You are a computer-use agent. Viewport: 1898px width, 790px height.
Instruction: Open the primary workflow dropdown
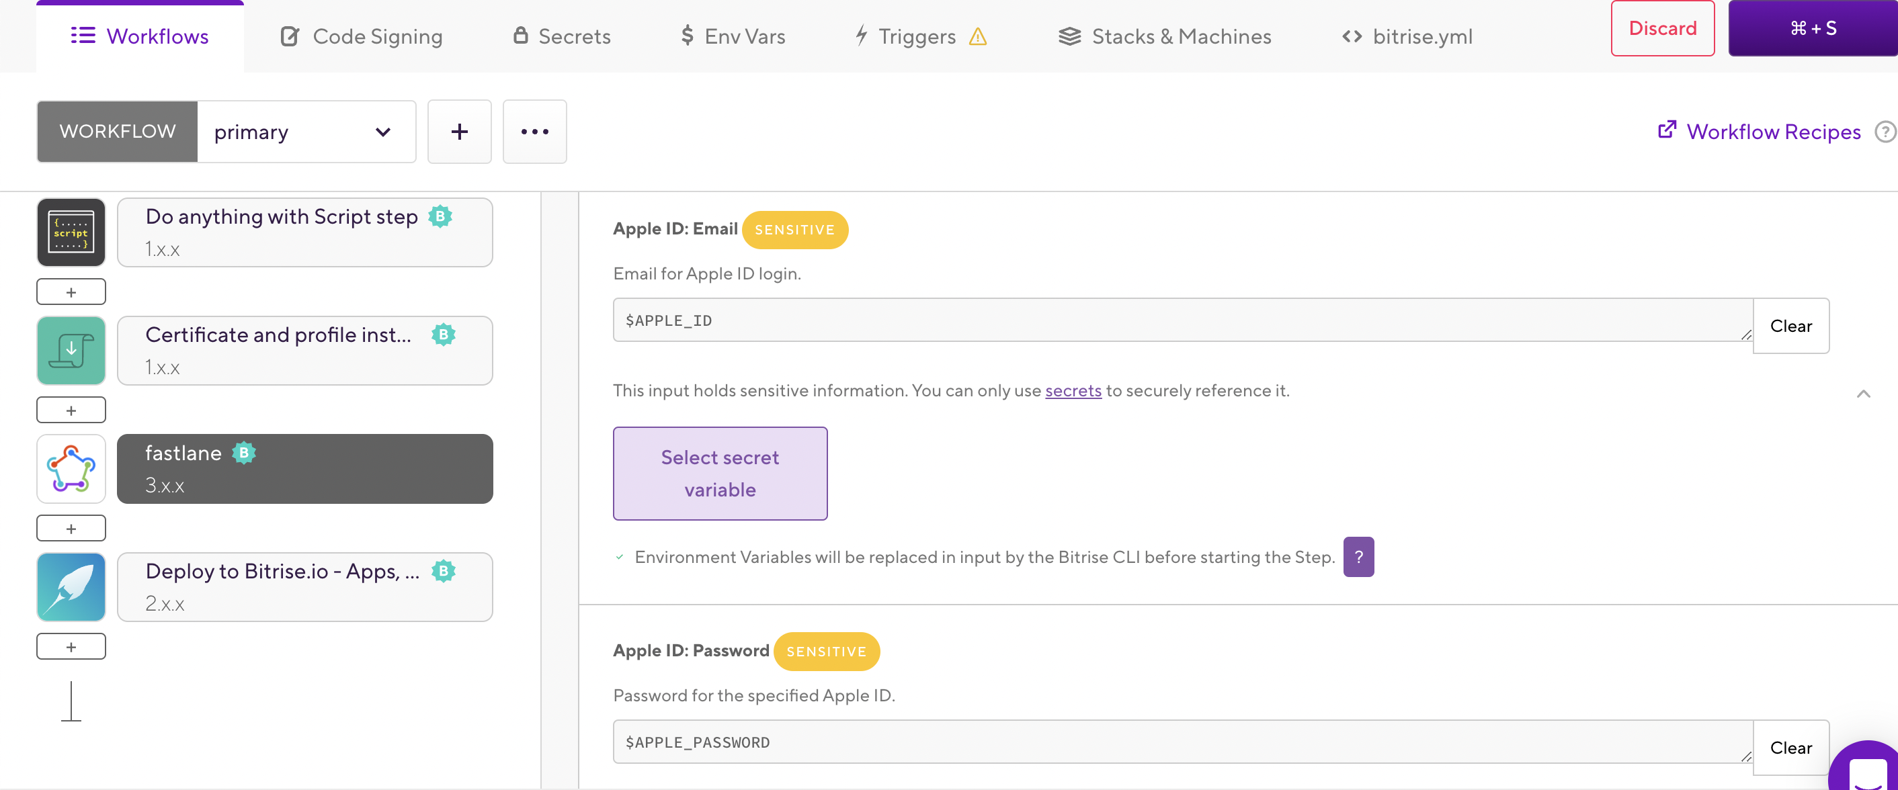coord(306,132)
